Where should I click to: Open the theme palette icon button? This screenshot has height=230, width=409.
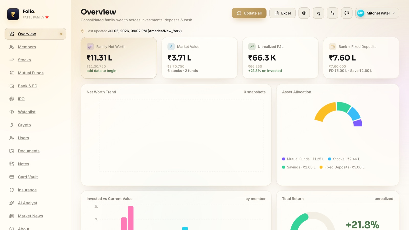(347, 13)
